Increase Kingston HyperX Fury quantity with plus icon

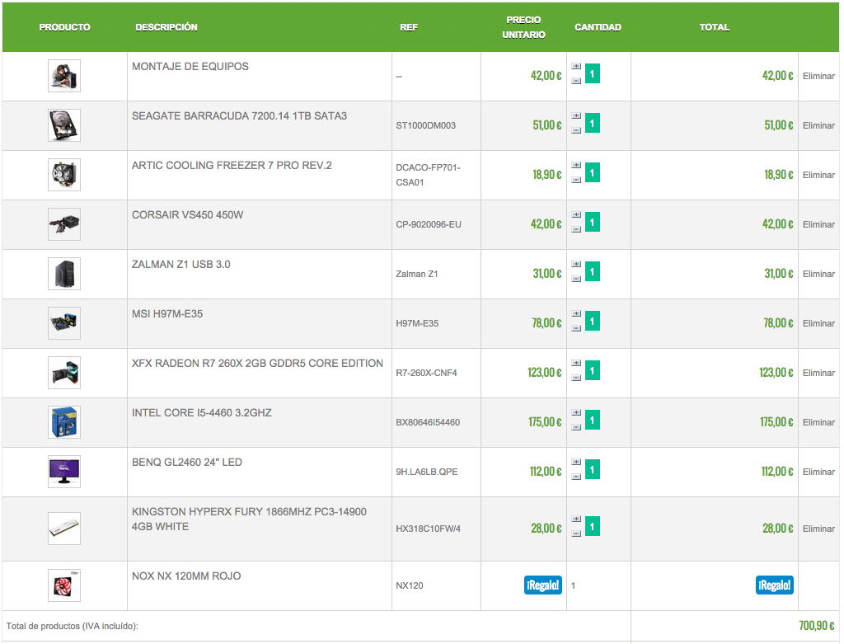pos(576,520)
